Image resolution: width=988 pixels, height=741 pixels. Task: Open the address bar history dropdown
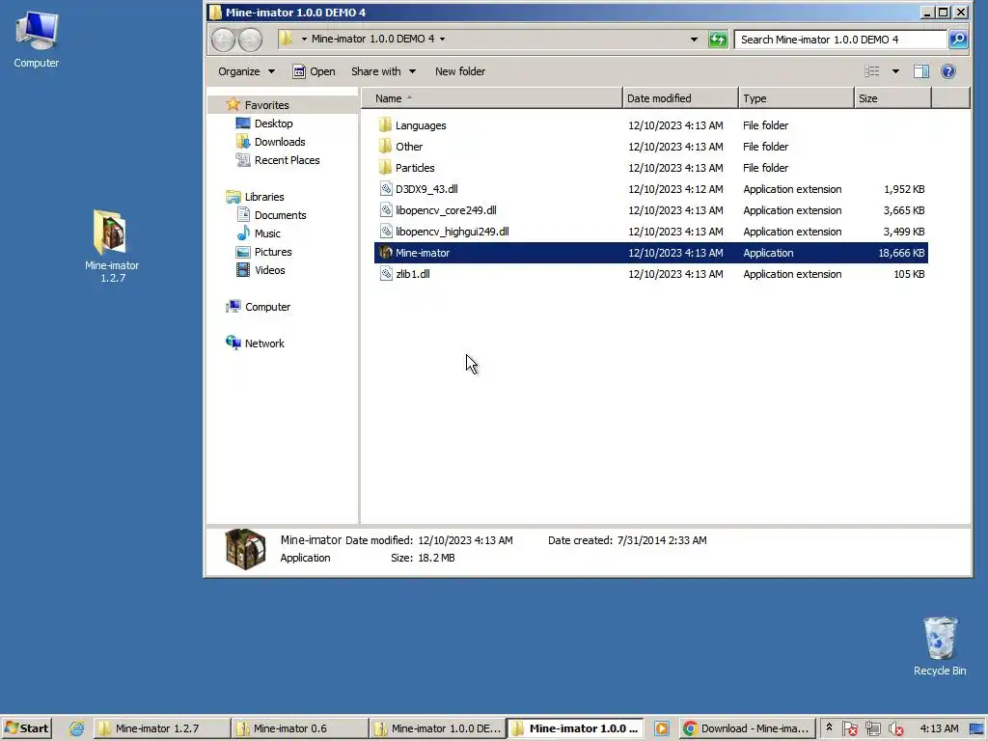coord(694,39)
